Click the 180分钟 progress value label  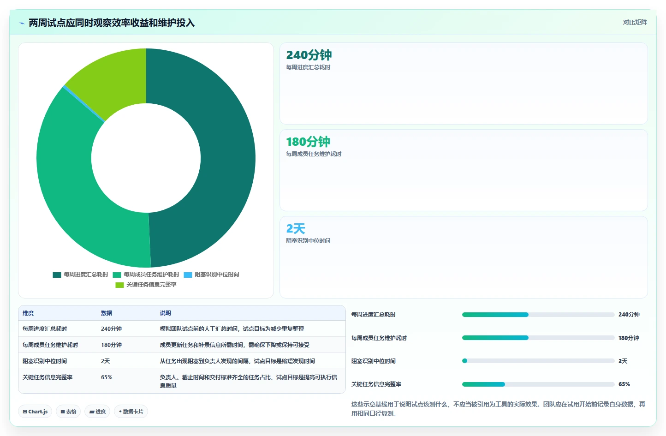pyautogui.click(x=629, y=338)
